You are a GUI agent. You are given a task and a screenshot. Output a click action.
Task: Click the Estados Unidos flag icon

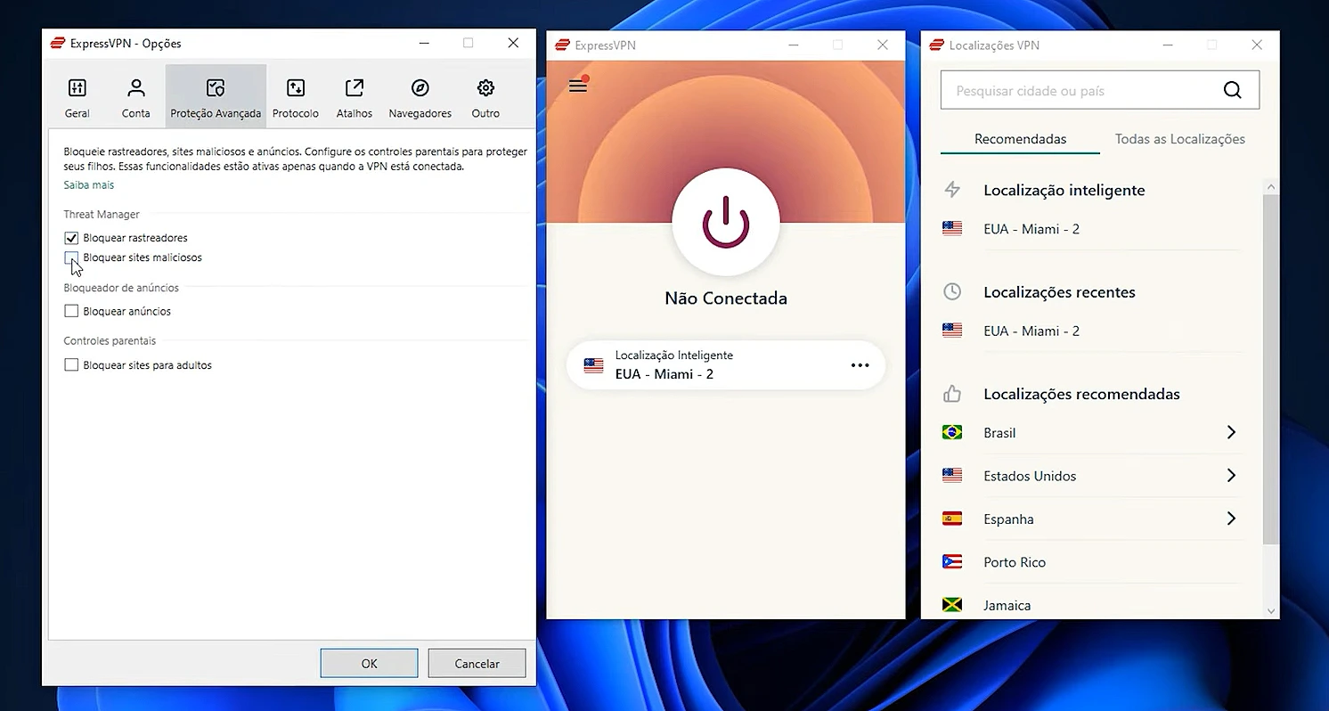coord(952,476)
